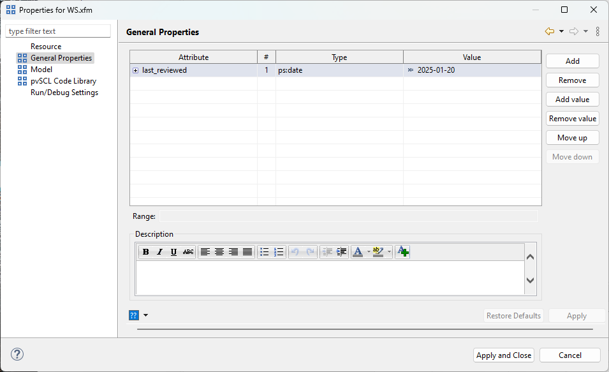Select the Model page in the sidebar
The width and height of the screenshot is (609, 372).
point(41,69)
